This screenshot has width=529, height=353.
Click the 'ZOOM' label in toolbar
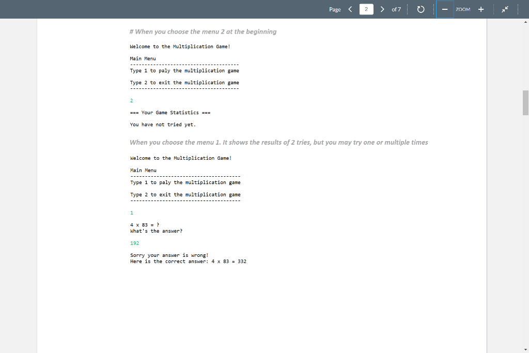[x=463, y=9]
